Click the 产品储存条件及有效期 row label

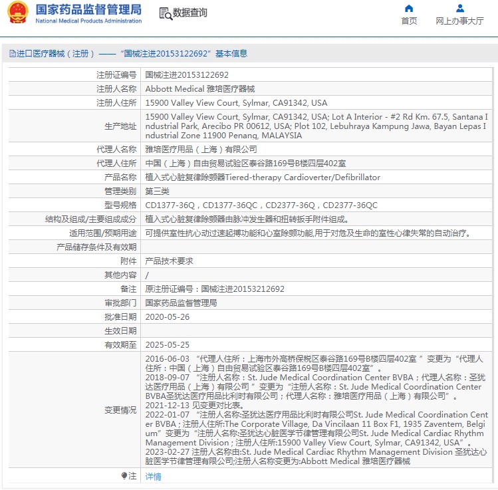click(96, 247)
